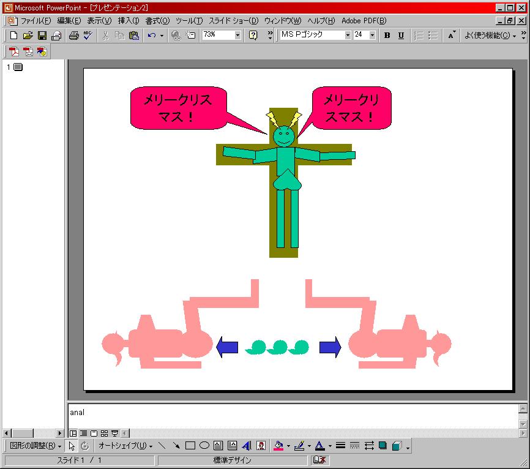Image resolution: width=530 pixels, height=469 pixels.
Task: Click the Save icon in the toolbar
Action: click(42, 36)
